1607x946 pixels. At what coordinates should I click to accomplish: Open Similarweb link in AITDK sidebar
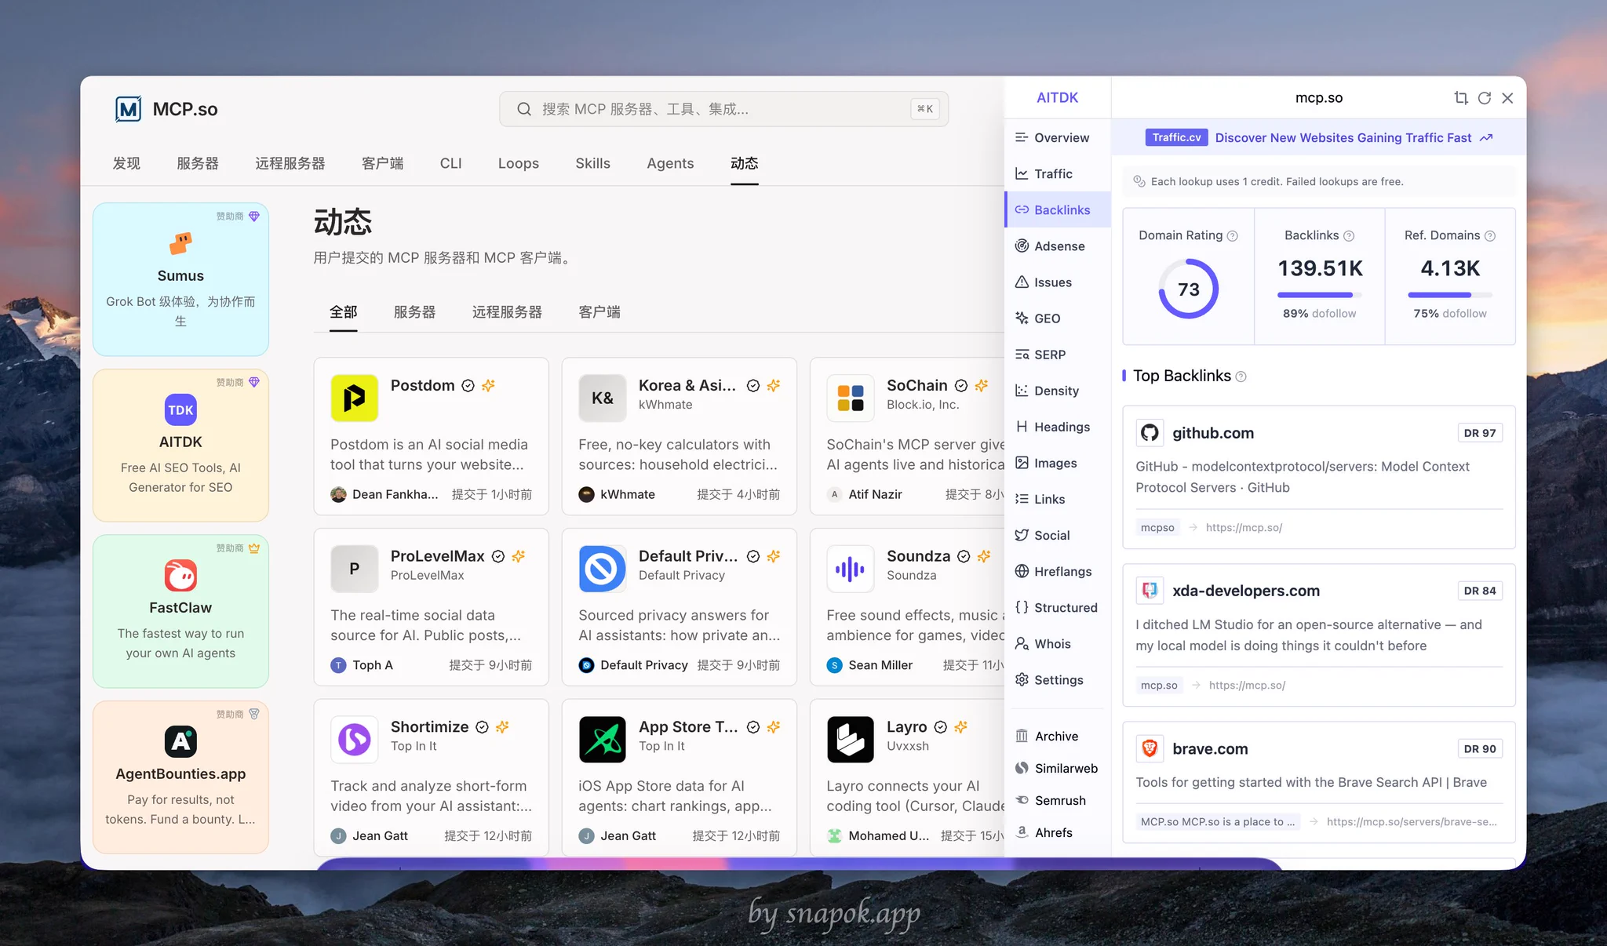(x=1057, y=768)
